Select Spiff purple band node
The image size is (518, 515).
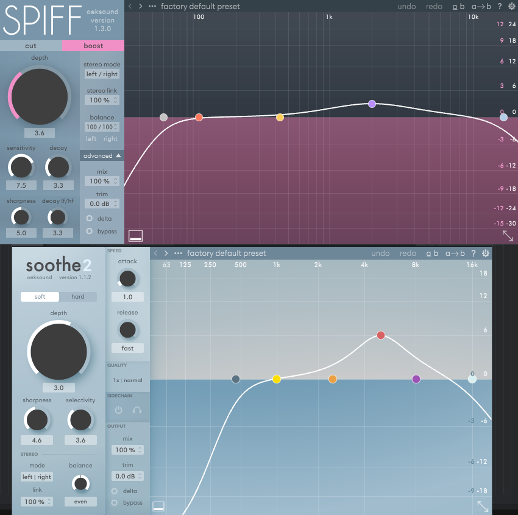coord(372,104)
